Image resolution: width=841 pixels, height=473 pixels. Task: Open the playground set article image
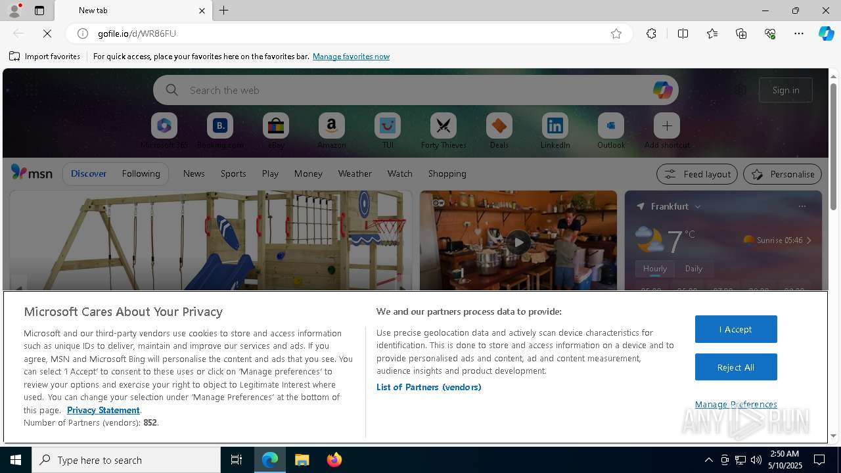(x=211, y=240)
